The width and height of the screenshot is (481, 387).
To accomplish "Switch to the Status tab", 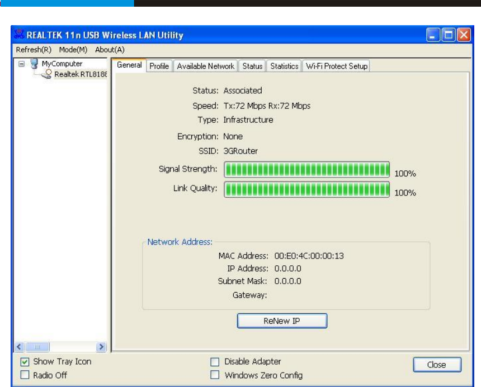I will pos(252,66).
